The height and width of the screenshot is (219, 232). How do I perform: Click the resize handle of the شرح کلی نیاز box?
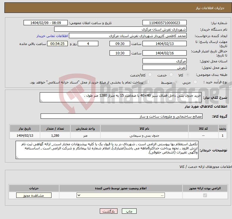pos(41,101)
